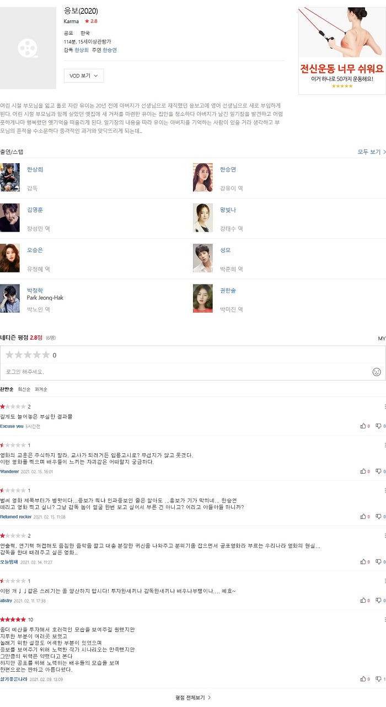Screen dimensions: 386x707
Task: Open the VOD 보기 dropdown
Action: click(x=84, y=76)
